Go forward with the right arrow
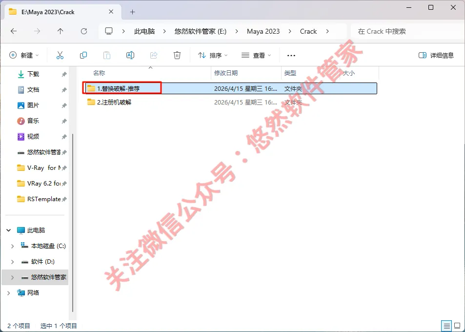 37,31
